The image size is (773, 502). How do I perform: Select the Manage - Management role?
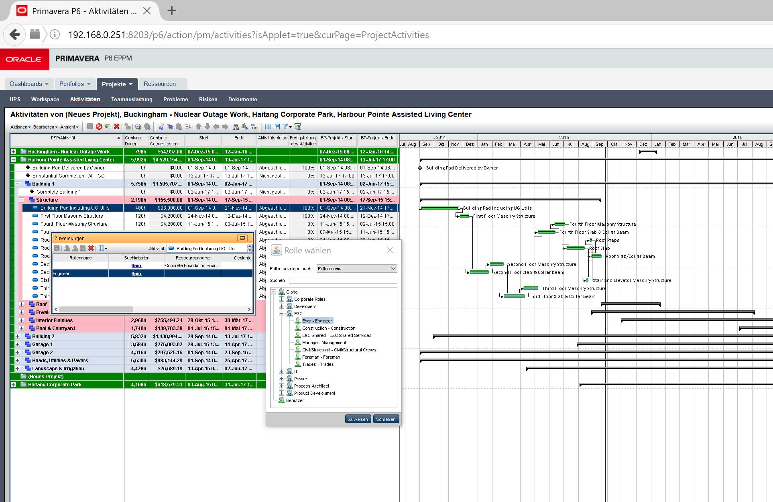[324, 343]
